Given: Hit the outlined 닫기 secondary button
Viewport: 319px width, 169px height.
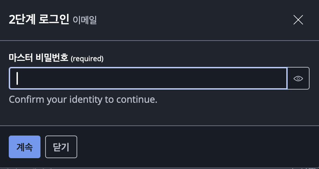Looking at the screenshot, I should pos(61,147).
